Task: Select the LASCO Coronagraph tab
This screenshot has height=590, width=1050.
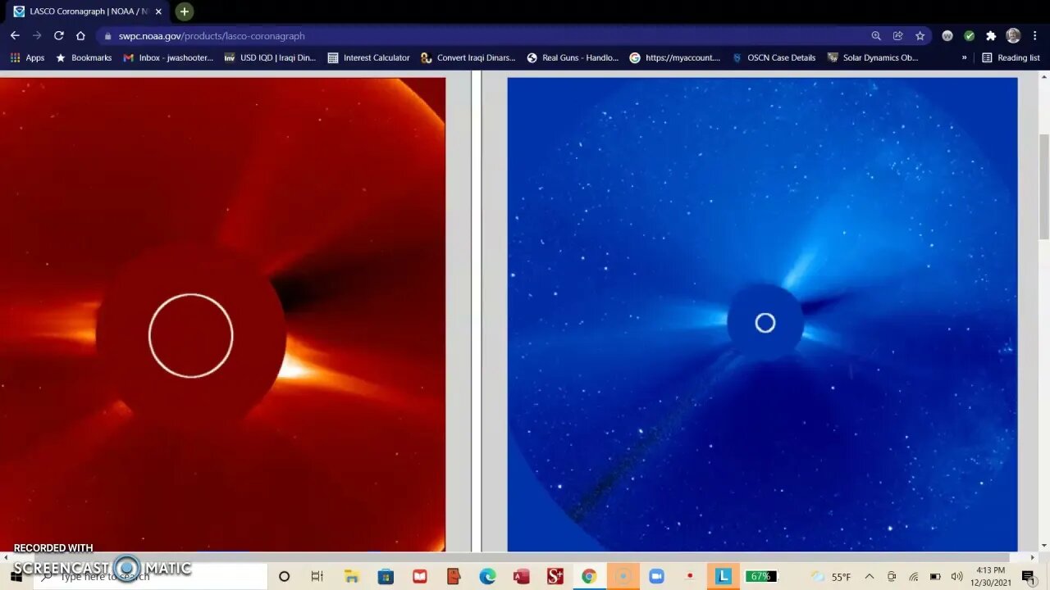Action: click(88, 11)
